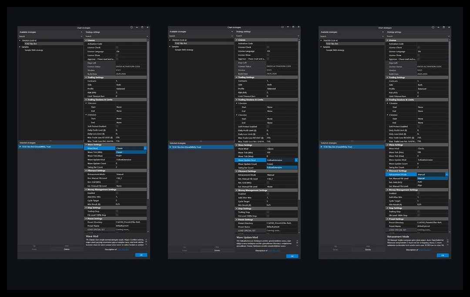This screenshot has height=297, width=470.
Task: Enable the Trailing Stop checkbox in the right window
Action: click(419, 212)
